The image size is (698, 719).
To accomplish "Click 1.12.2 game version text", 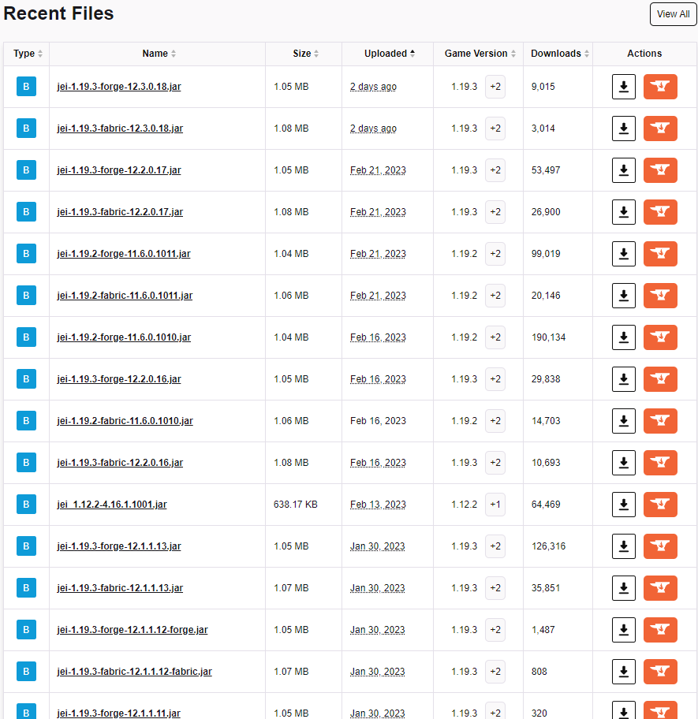I will coord(464,505).
